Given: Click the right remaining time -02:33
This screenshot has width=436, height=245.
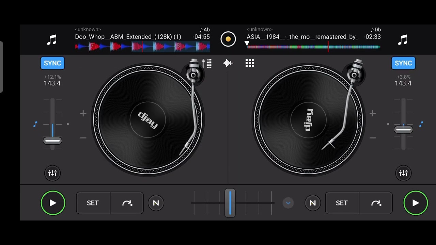Looking at the screenshot, I should pyautogui.click(x=372, y=37).
